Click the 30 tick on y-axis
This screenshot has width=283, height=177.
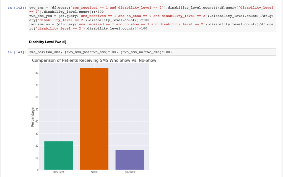tap(36, 134)
